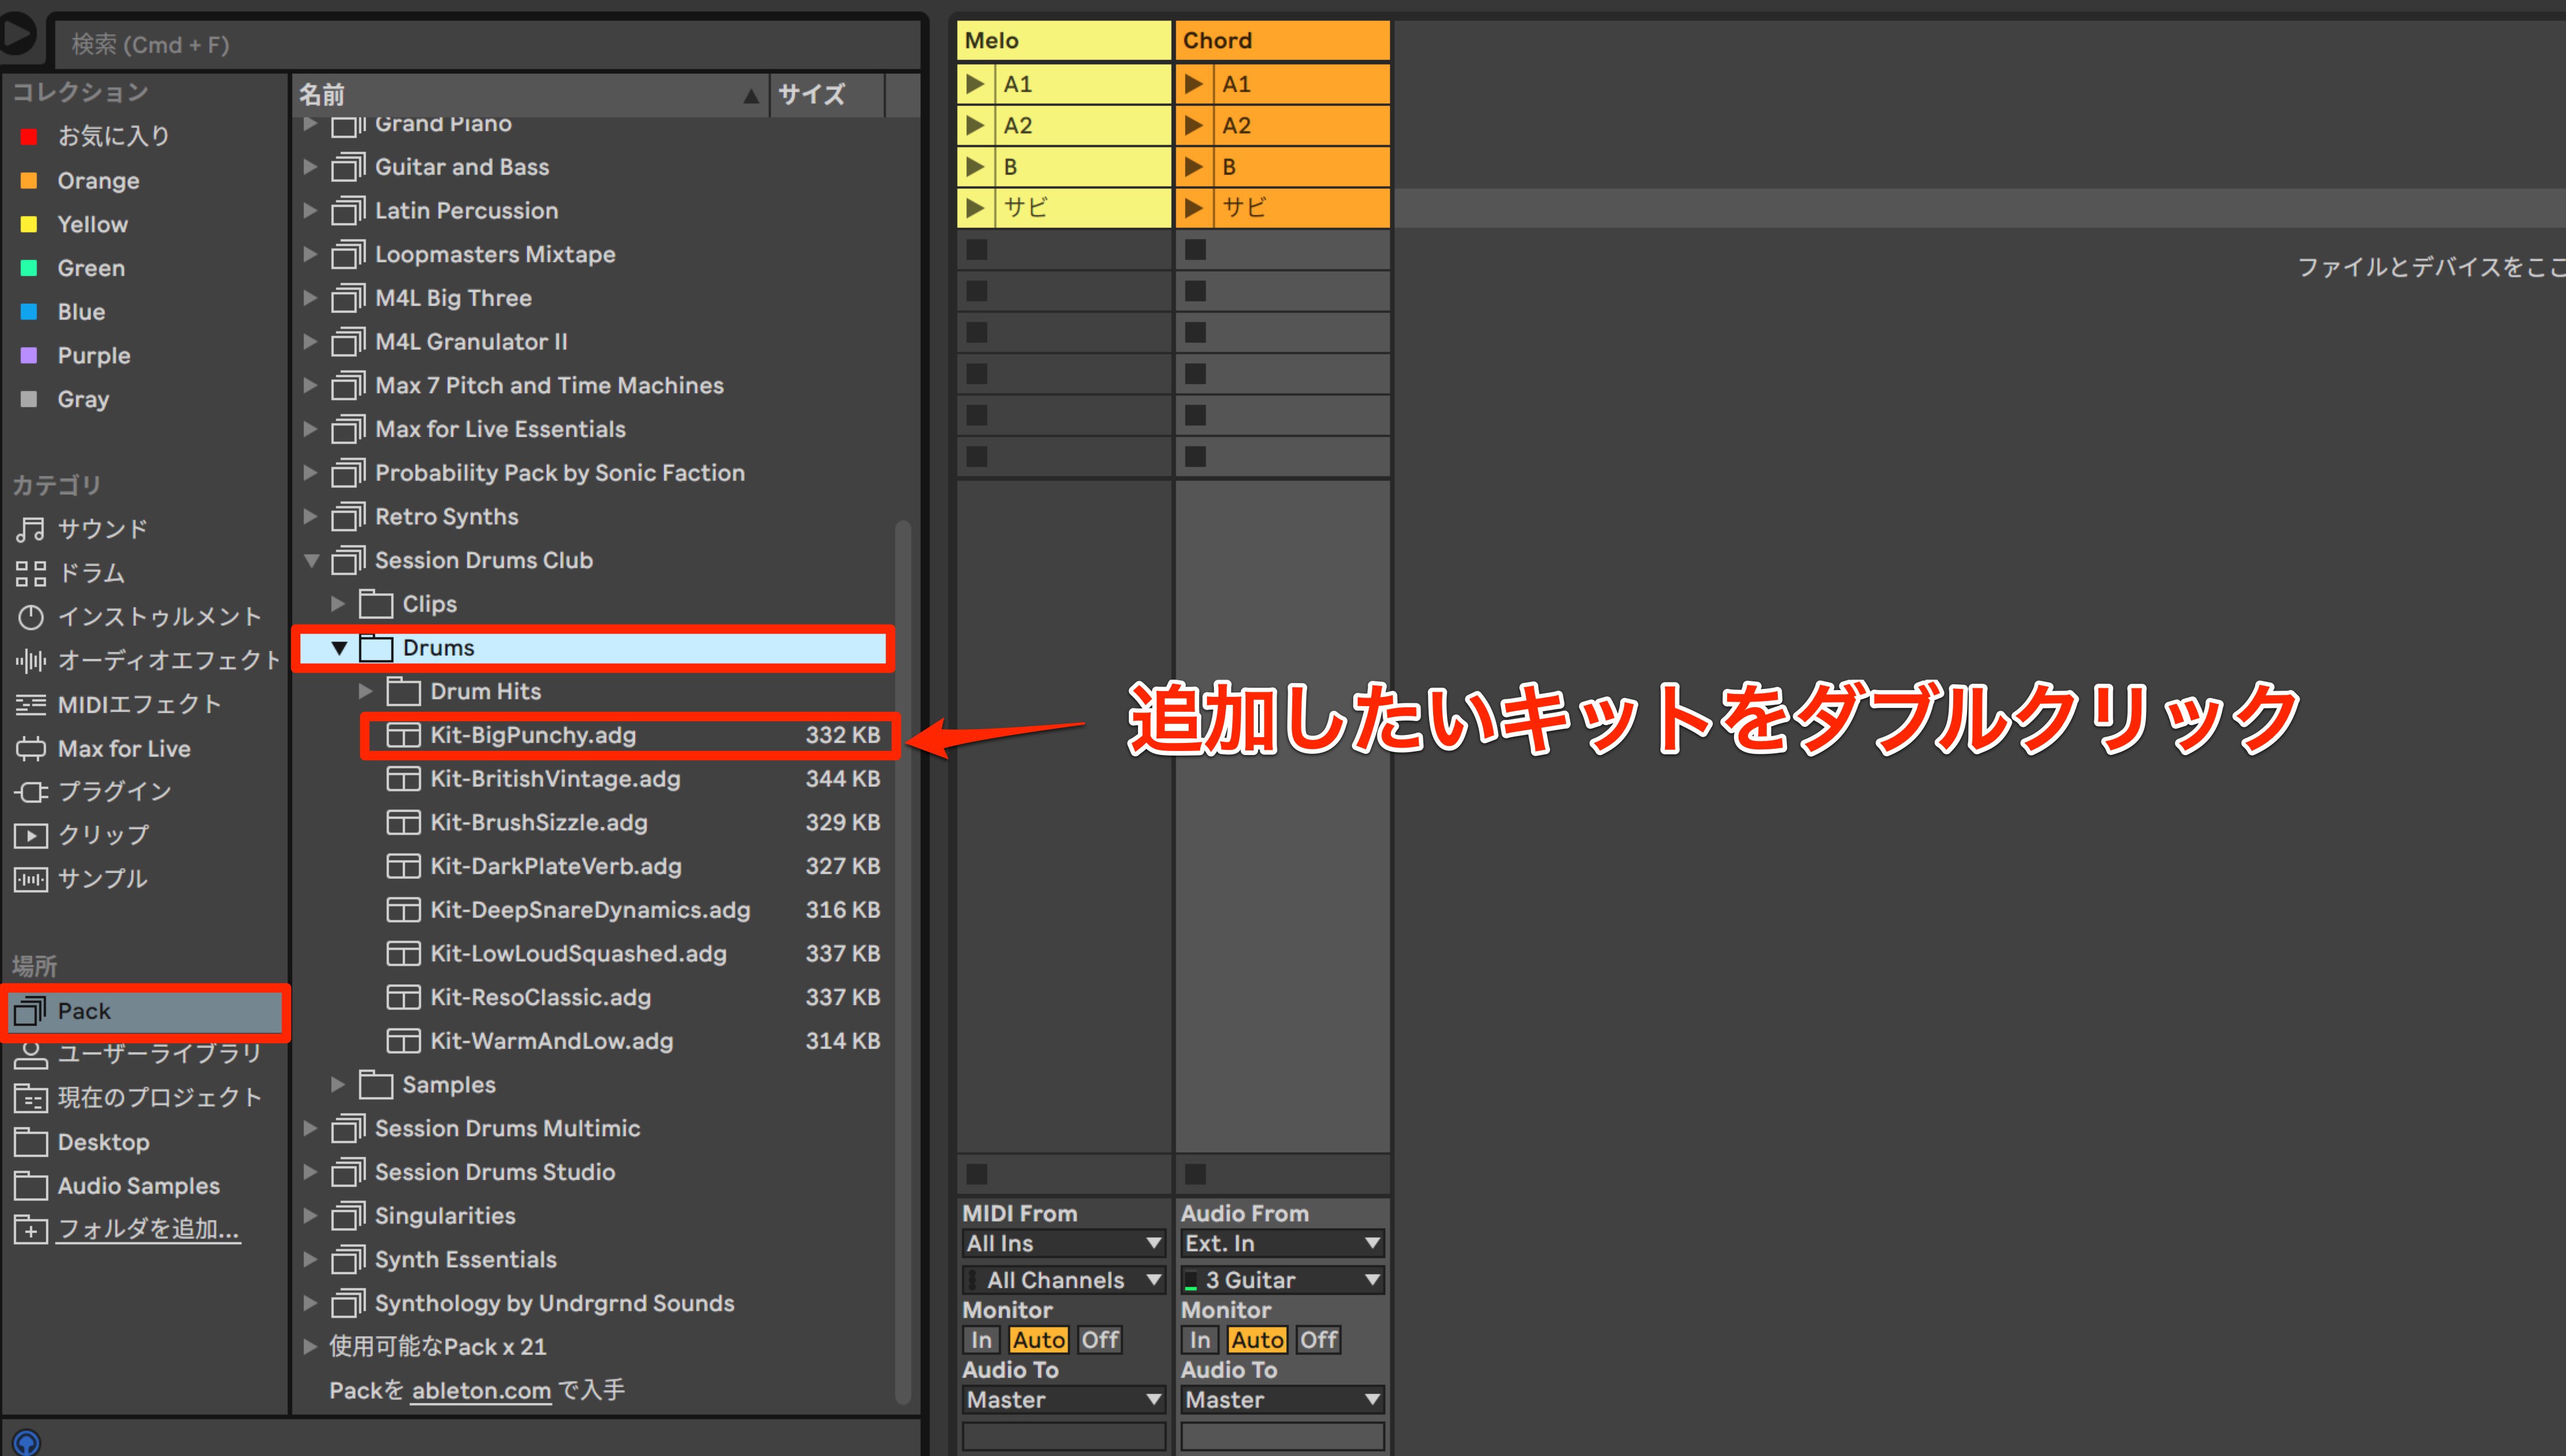Click the search field in the browser
This screenshot has width=2566, height=1456.
pyautogui.click(x=486, y=45)
